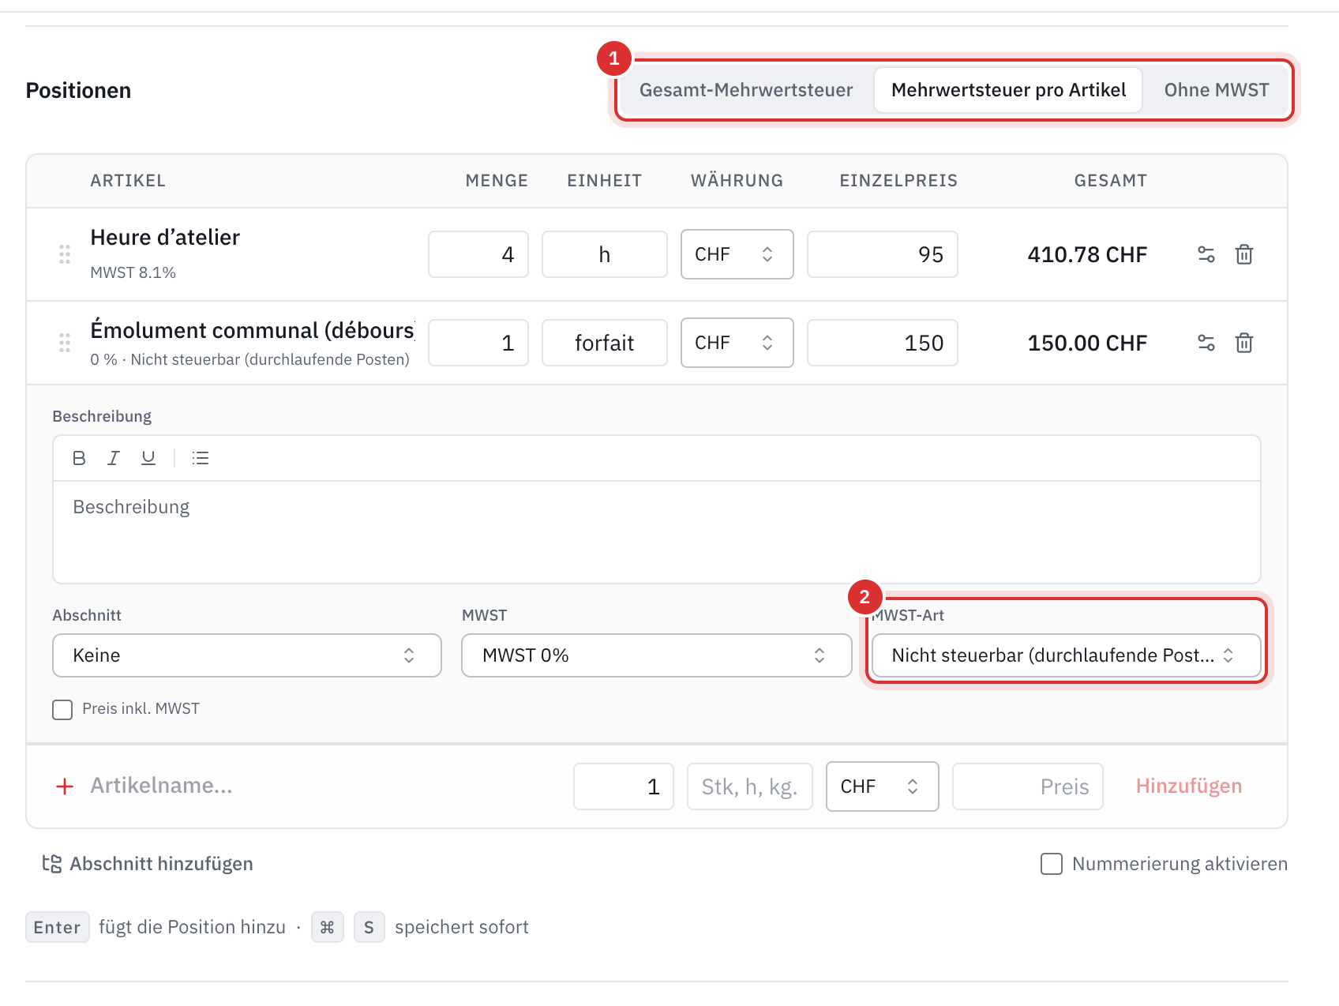Switch to Ohne MWST tab
Screen dimensions: 1339x1006
[x=1217, y=90]
